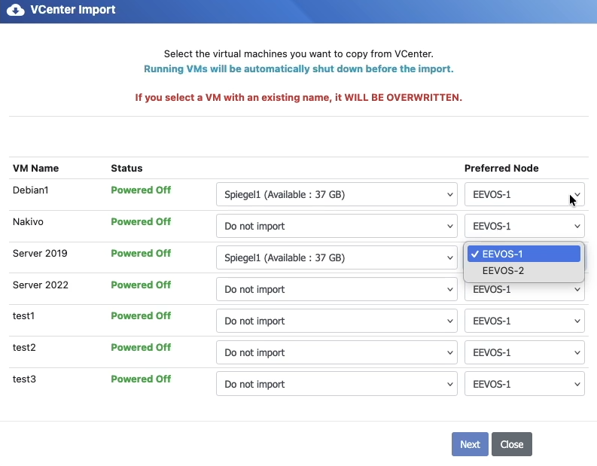Click the cloud download icon in title bar
Screen dimensions: 597x466
click(x=15, y=11)
